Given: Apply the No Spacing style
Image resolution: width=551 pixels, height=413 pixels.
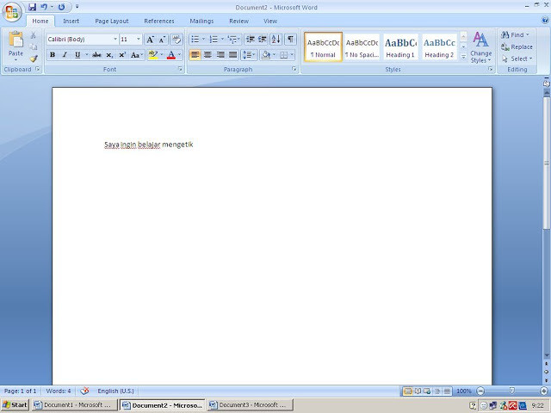Looking at the screenshot, I should click(362, 47).
